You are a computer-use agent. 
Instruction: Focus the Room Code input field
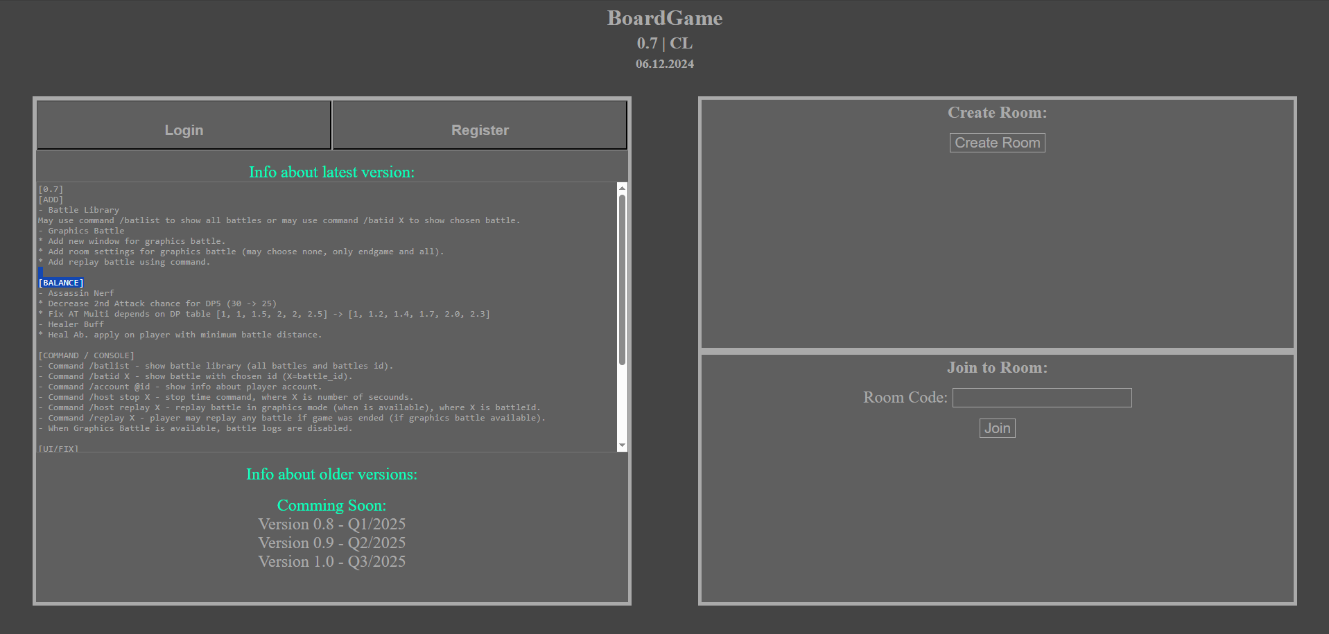pyautogui.click(x=1041, y=398)
